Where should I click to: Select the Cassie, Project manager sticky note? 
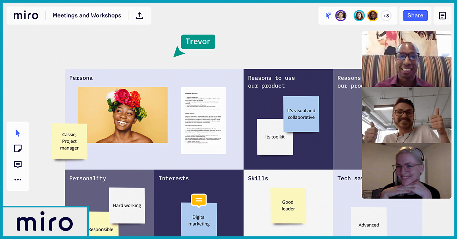coord(69,141)
